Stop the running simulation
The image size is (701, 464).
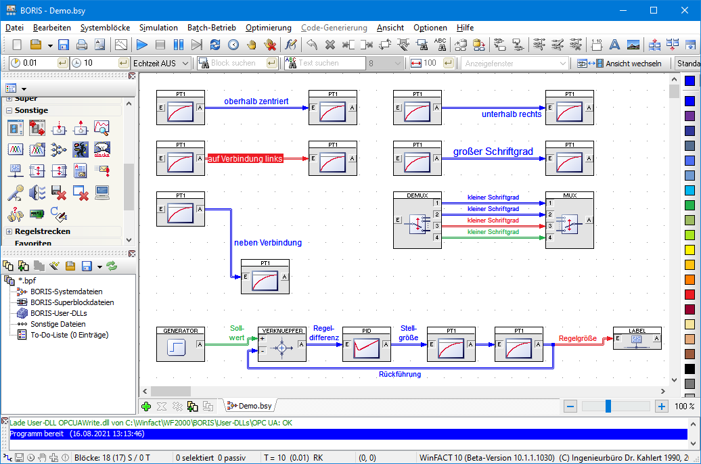[160, 45]
